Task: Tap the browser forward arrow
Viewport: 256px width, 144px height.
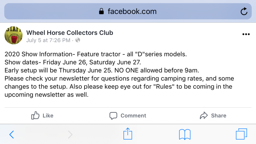Action: click(70, 135)
